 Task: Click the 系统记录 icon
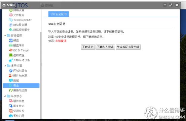[x=11, y=116]
